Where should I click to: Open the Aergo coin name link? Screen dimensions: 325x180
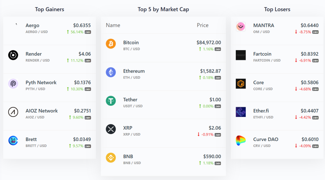pos(32,25)
